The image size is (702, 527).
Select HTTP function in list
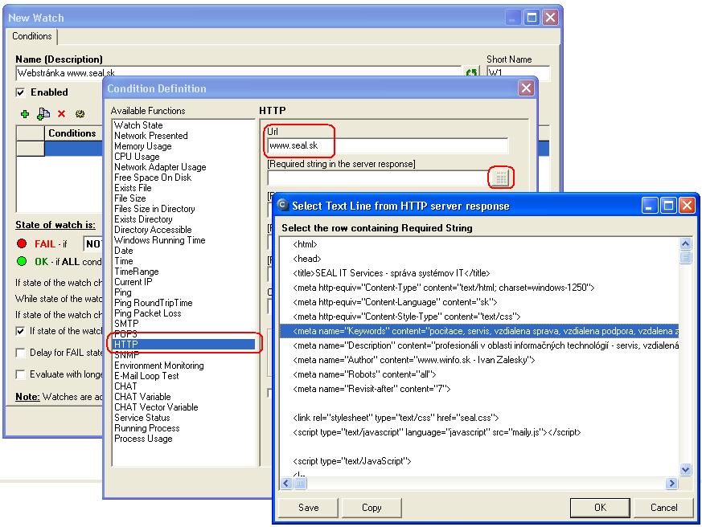tap(184, 345)
